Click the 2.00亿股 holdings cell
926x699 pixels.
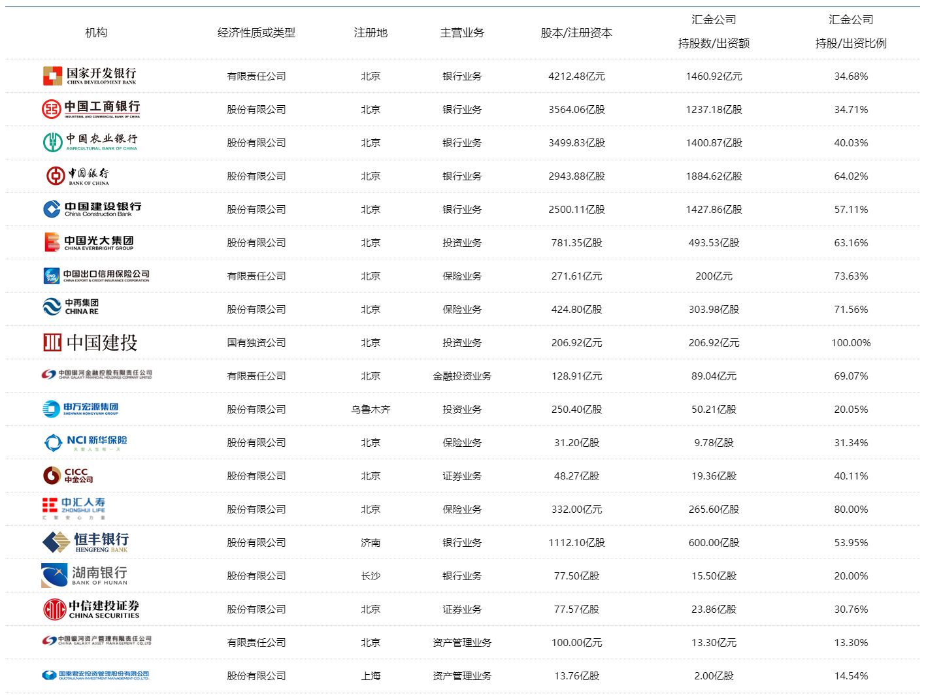[714, 676]
